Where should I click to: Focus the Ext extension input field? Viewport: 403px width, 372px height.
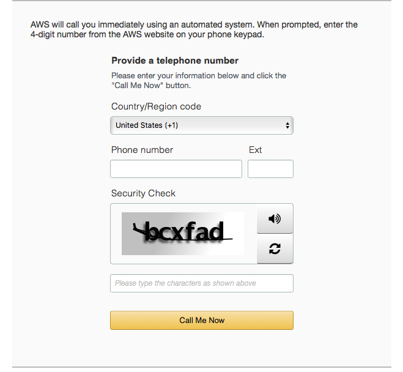tap(270, 169)
